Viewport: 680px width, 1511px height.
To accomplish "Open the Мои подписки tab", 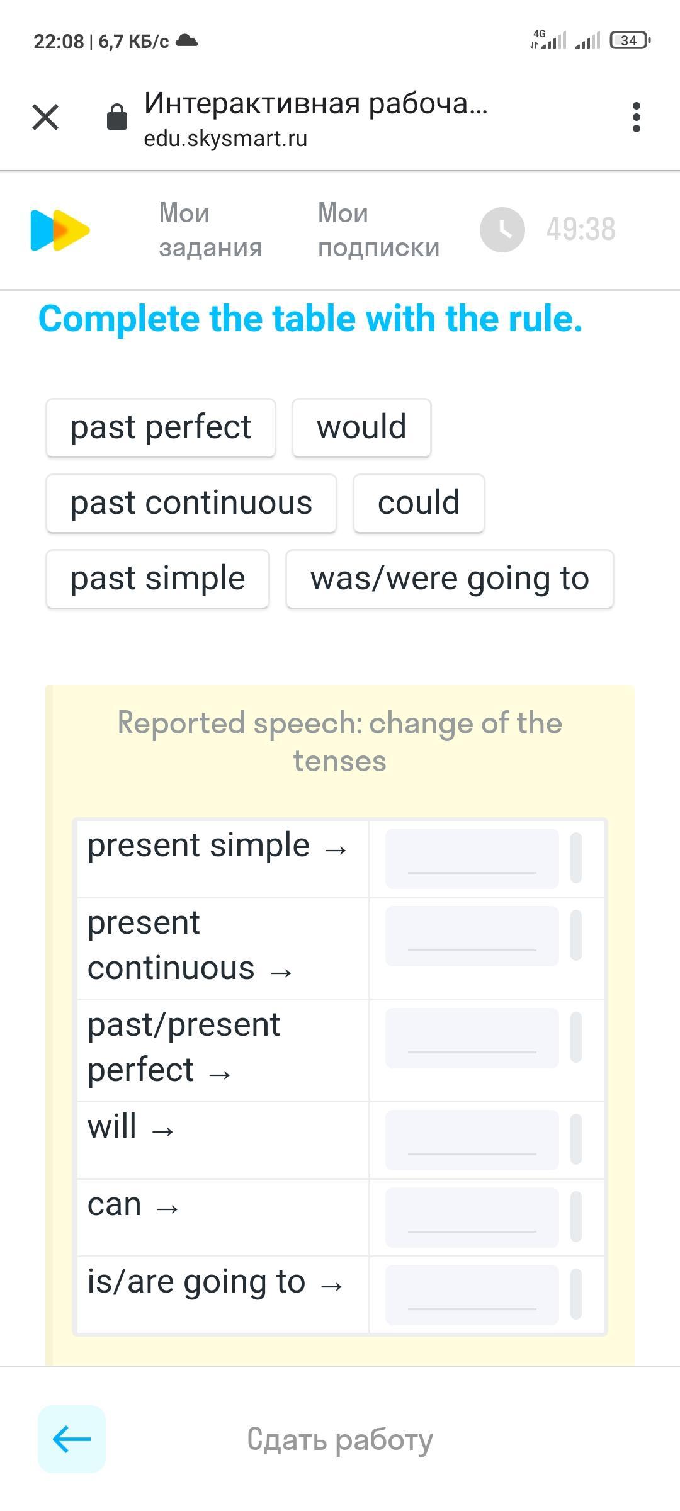I will point(378,230).
